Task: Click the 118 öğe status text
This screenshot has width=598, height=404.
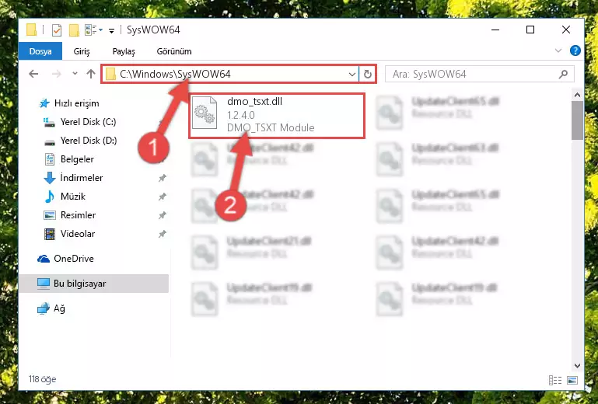Action: coord(42,379)
